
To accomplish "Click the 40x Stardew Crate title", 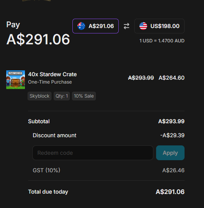I will (x=53, y=74).
